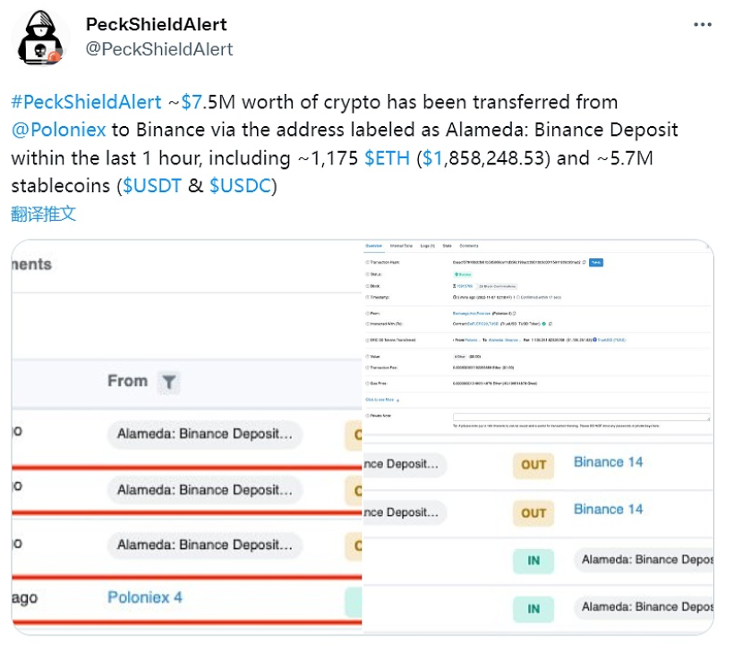734x650 pixels.
Task: Click the upper Binance 14 link
Action: [608, 462]
